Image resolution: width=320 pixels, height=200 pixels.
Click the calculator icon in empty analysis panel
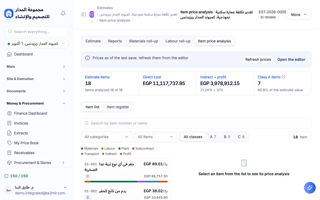244,163
